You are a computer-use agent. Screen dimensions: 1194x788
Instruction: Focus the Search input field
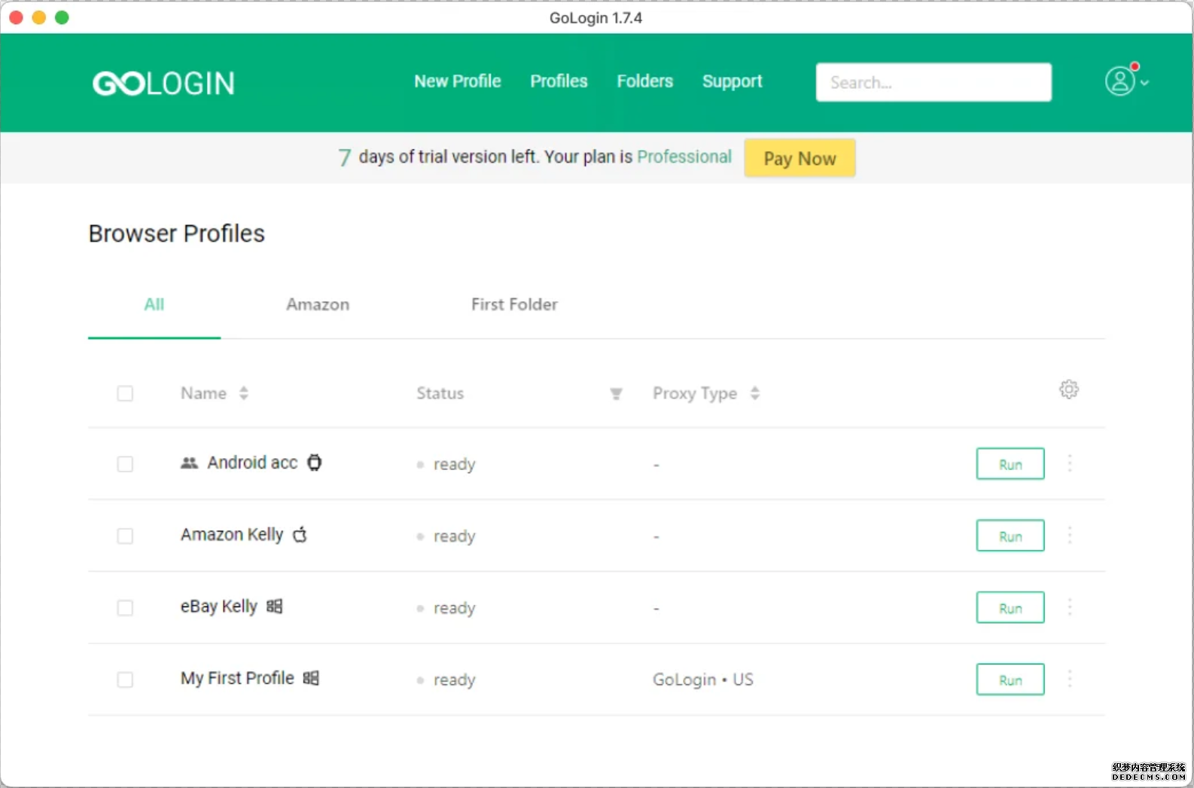tap(933, 82)
